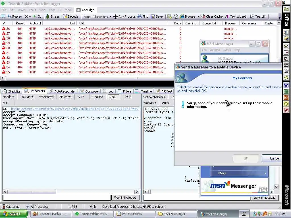Select the HexView request tab

pos(66,97)
